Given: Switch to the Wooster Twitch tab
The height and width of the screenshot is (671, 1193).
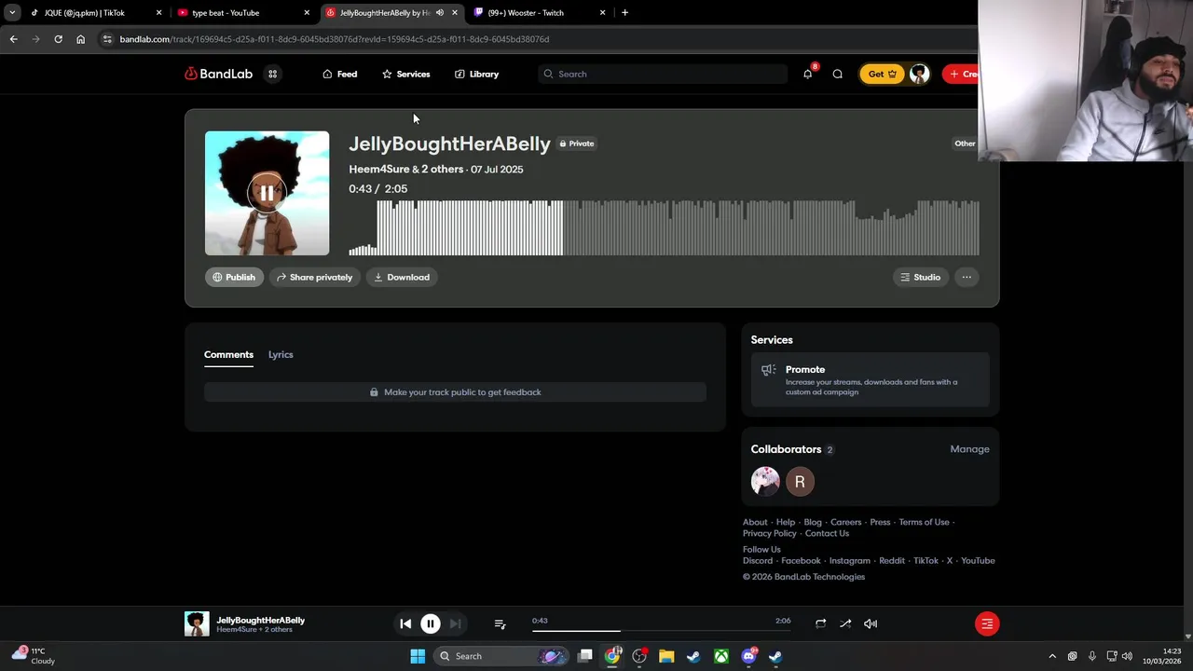Looking at the screenshot, I should [541, 13].
